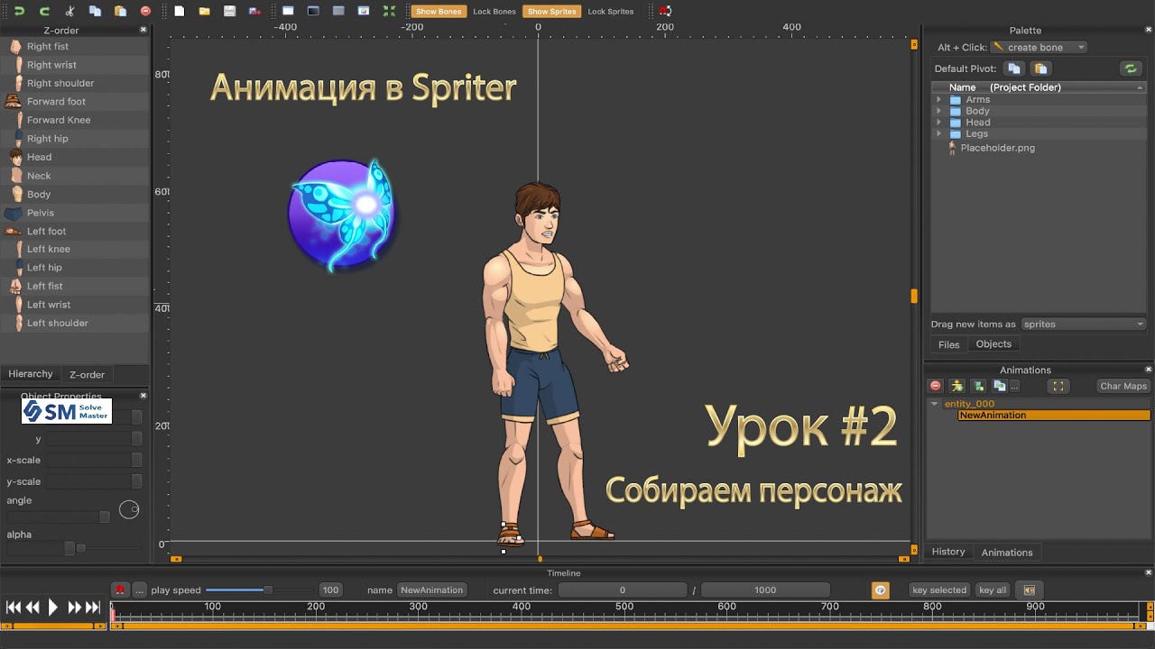Click the green fit-to-screen arrows icon
Image resolution: width=1155 pixels, height=649 pixels.
tap(389, 11)
